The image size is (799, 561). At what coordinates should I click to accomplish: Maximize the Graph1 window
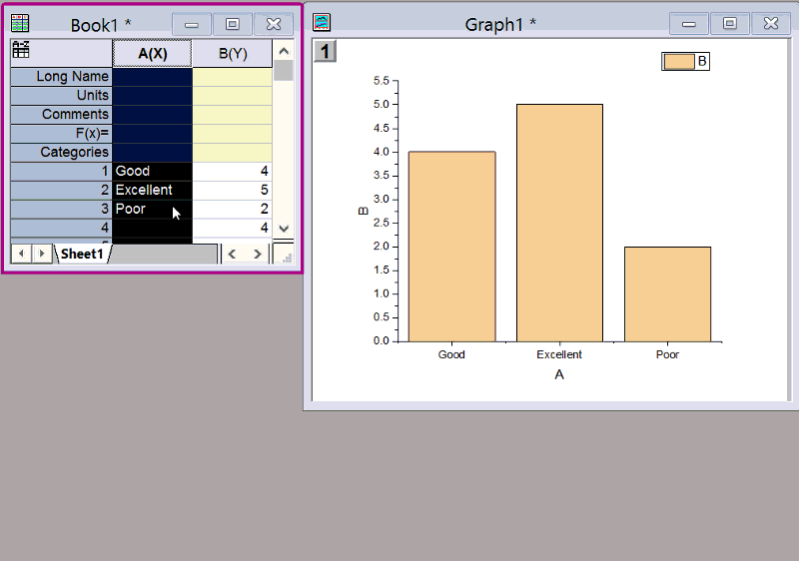pos(730,24)
